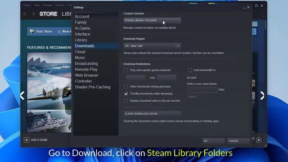Select Shader Pre-Caching settings category

coord(93,87)
